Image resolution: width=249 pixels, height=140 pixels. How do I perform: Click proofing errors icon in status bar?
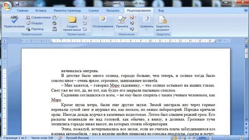[x=60, y=138]
